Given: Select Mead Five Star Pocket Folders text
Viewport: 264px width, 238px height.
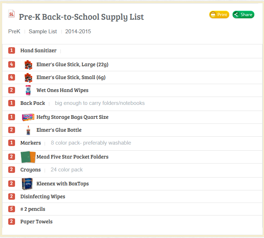Looking at the screenshot, I should pos(72,157).
